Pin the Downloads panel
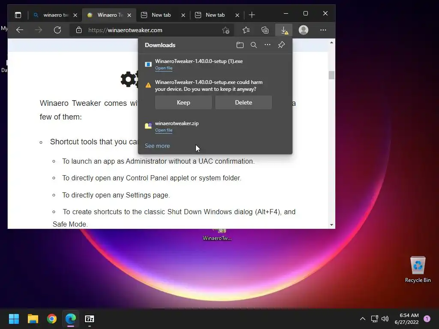 click(281, 45)
